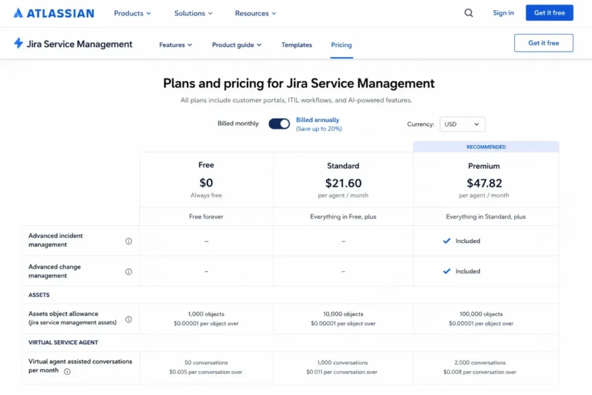Viewport: 592px width, 395px height.
Task: Click the $0.035 per conversation over text
Action: click(206, 372)
